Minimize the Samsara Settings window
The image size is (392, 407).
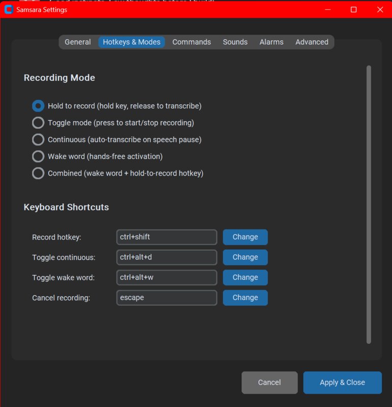tap(327, 10)
